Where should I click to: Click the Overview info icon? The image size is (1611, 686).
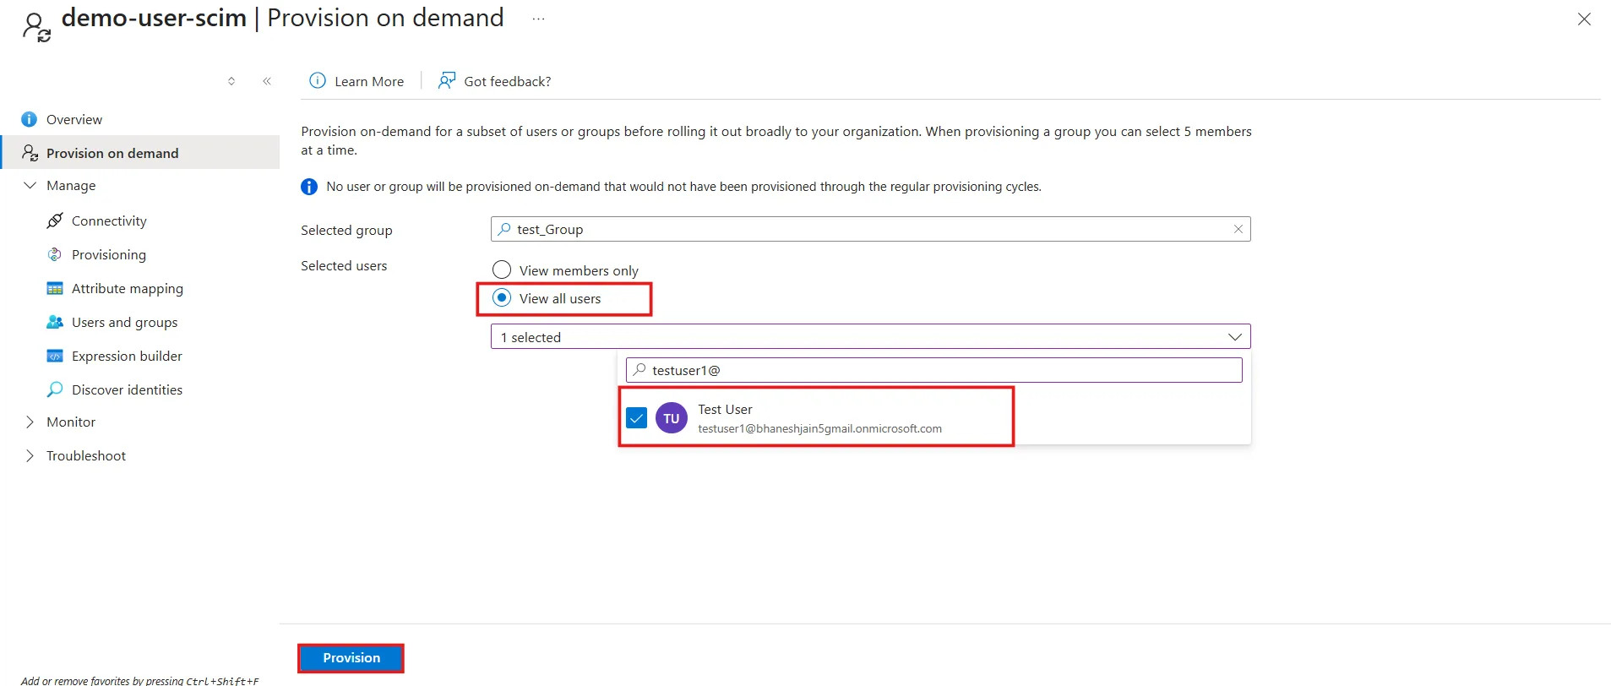pyautogui.click(x=29, y=119)
